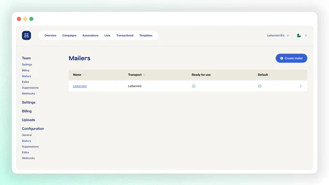329x185 pixels.
Task: Expand the Lettermint B.V. team dropdown
Action: [x=278, y=35]
